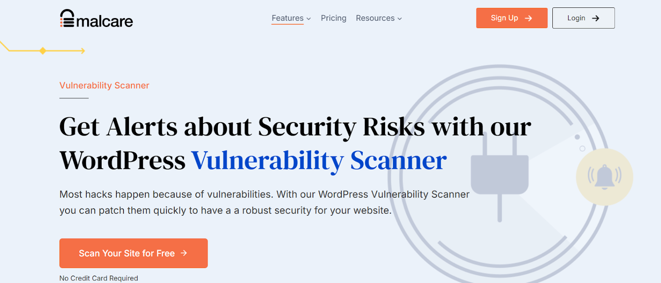Click the blue Vulnerability Scanner heading text
This screenshot has width=661, height=283.
319,160
